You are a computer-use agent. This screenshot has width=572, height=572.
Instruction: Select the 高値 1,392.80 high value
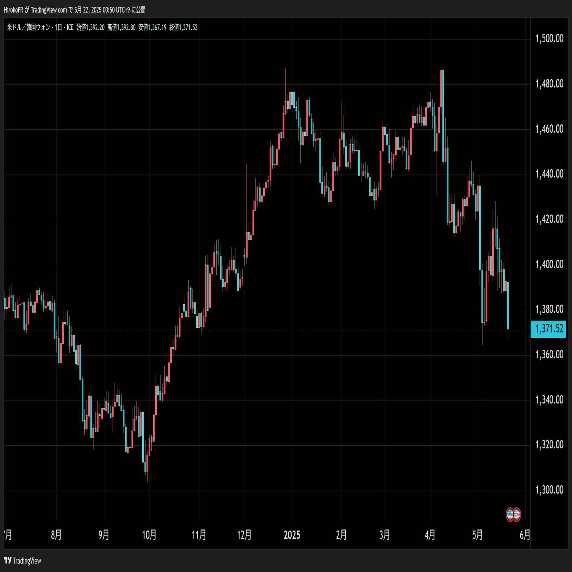tap(121, 27)
